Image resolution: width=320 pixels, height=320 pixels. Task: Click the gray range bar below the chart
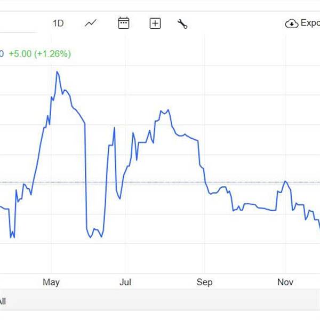coord(160,301)
